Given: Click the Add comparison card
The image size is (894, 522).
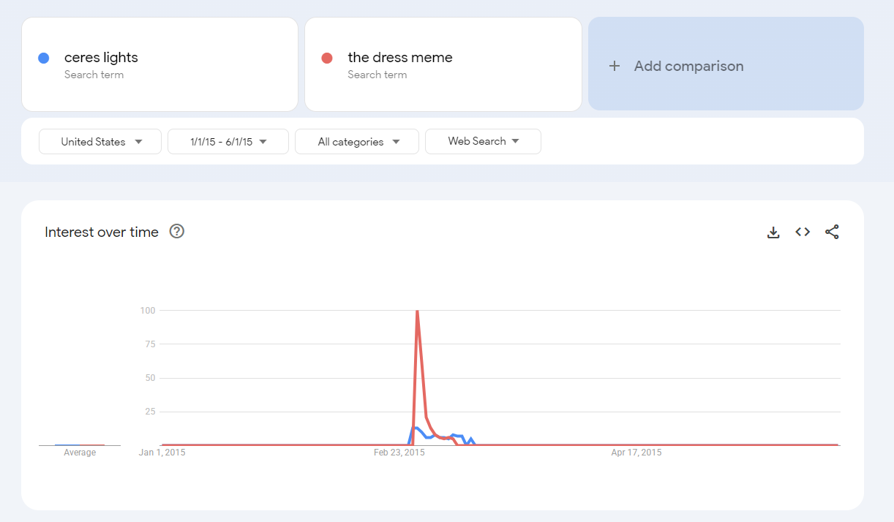Looking at the screenshot, I should (726, 64).
